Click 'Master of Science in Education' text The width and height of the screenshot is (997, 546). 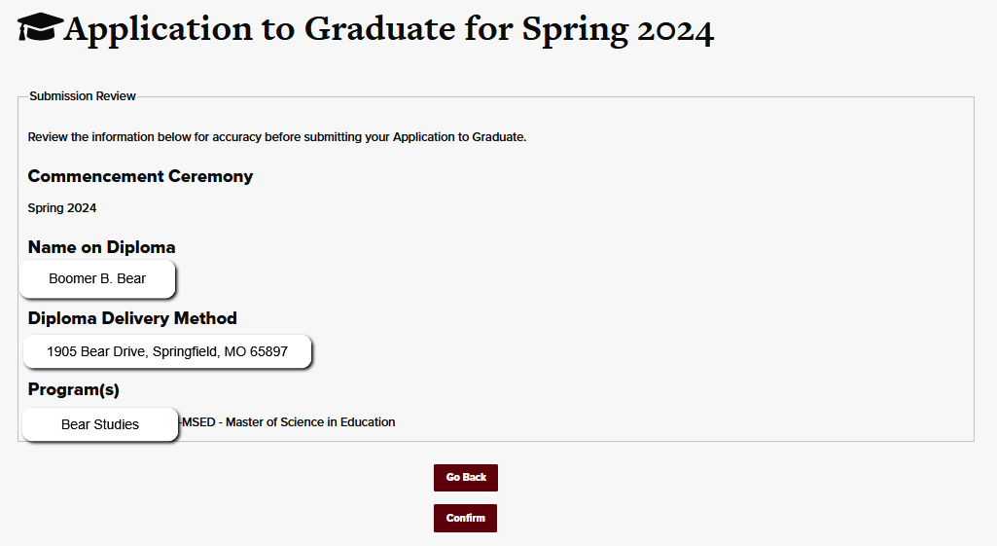(x=310, y=422)
